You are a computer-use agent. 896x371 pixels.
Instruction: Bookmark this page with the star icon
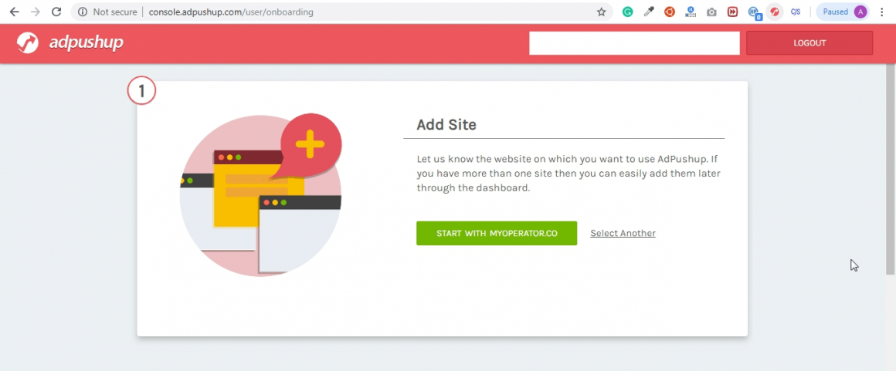601,12
